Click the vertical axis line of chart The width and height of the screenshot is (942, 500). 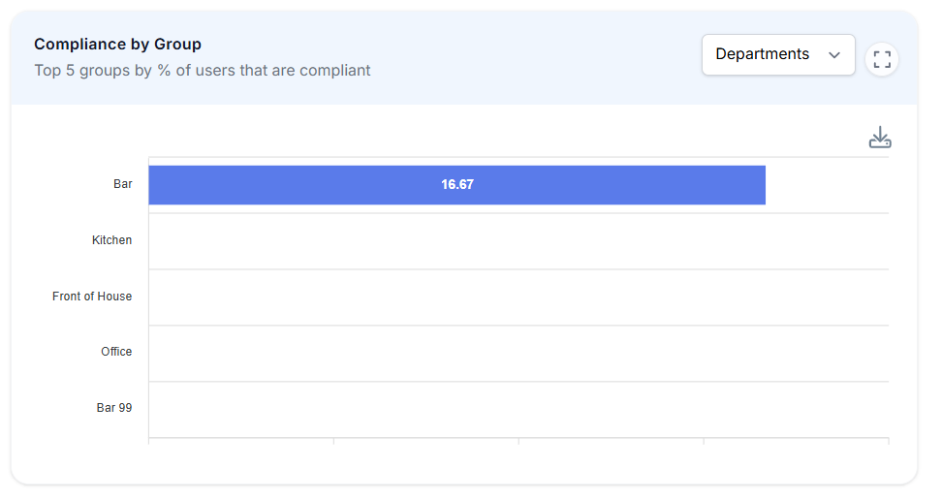(x=149, y=297)
